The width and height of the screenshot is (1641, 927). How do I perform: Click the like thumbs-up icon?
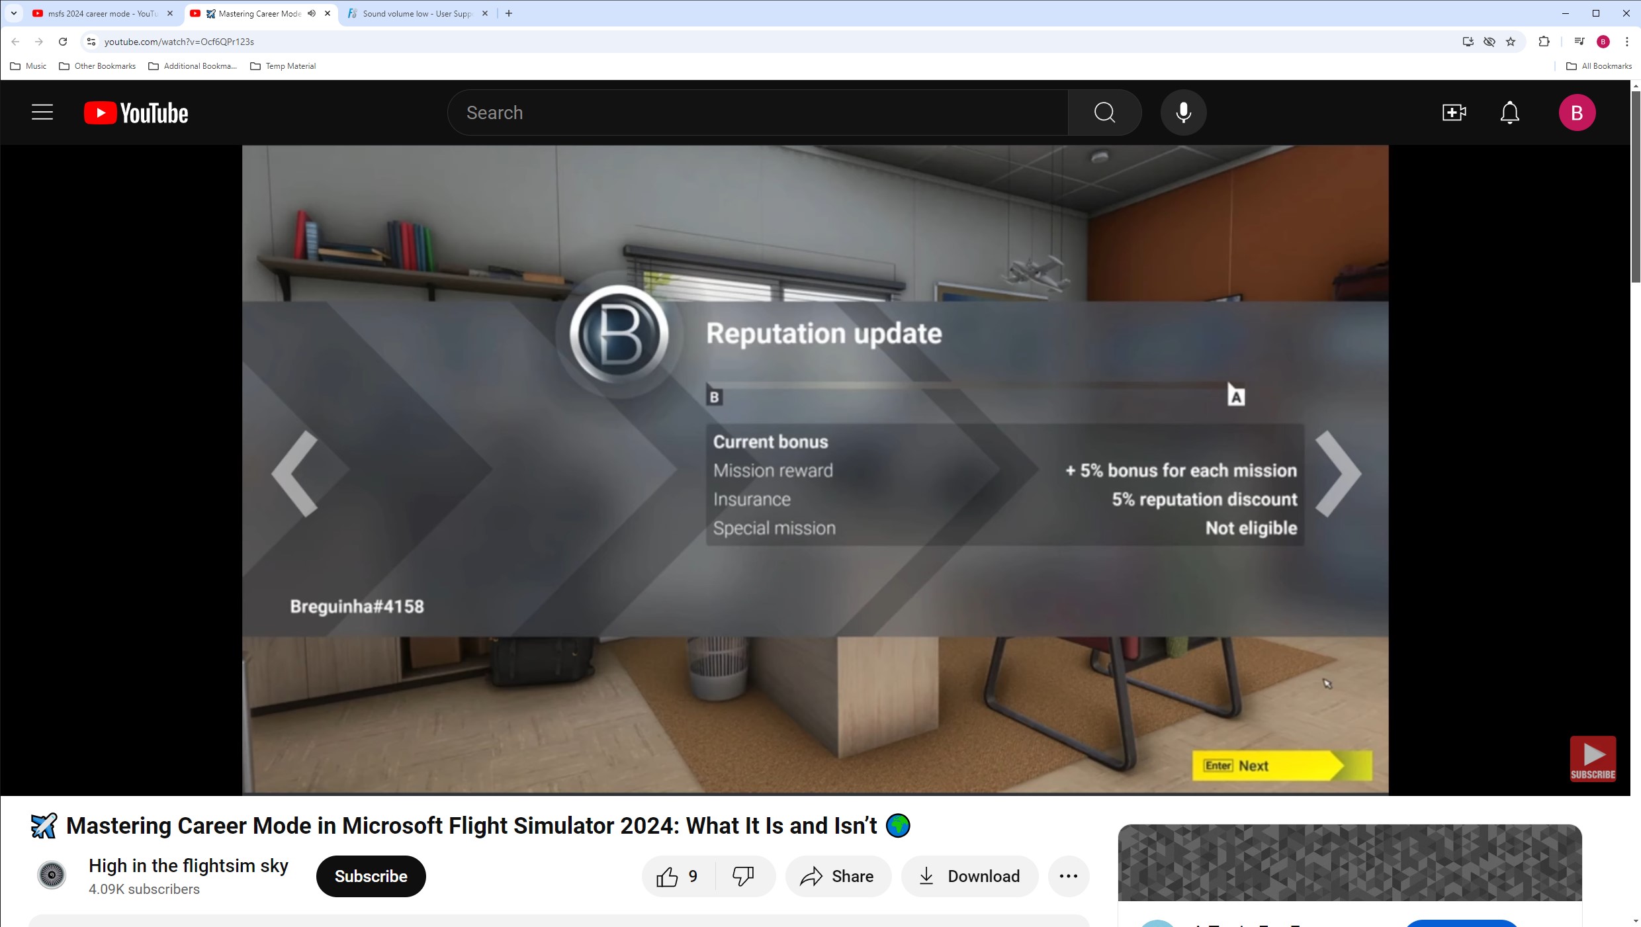667,875
